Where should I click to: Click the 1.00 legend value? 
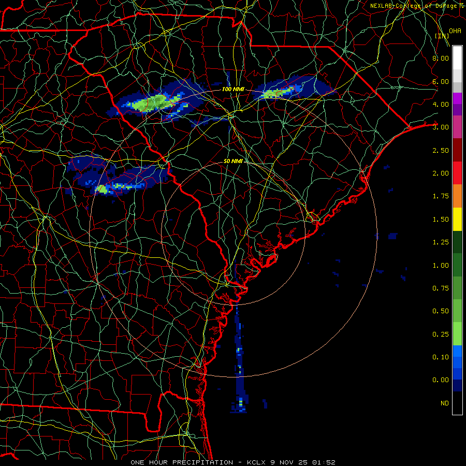click(x=441, y=266)
